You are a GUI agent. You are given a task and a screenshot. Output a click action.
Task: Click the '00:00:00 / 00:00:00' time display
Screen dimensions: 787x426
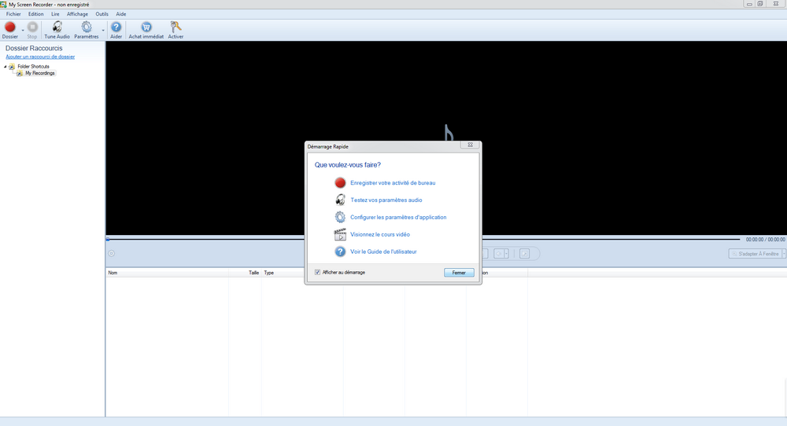[x=766, y=240]
